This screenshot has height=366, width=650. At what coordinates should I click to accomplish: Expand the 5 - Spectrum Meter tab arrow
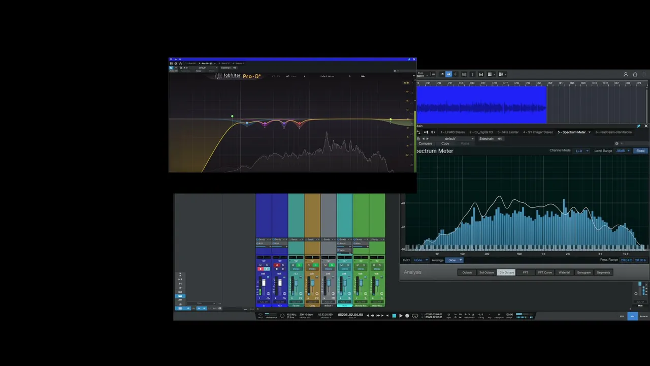pyautogui.click(x=590, y=132)
